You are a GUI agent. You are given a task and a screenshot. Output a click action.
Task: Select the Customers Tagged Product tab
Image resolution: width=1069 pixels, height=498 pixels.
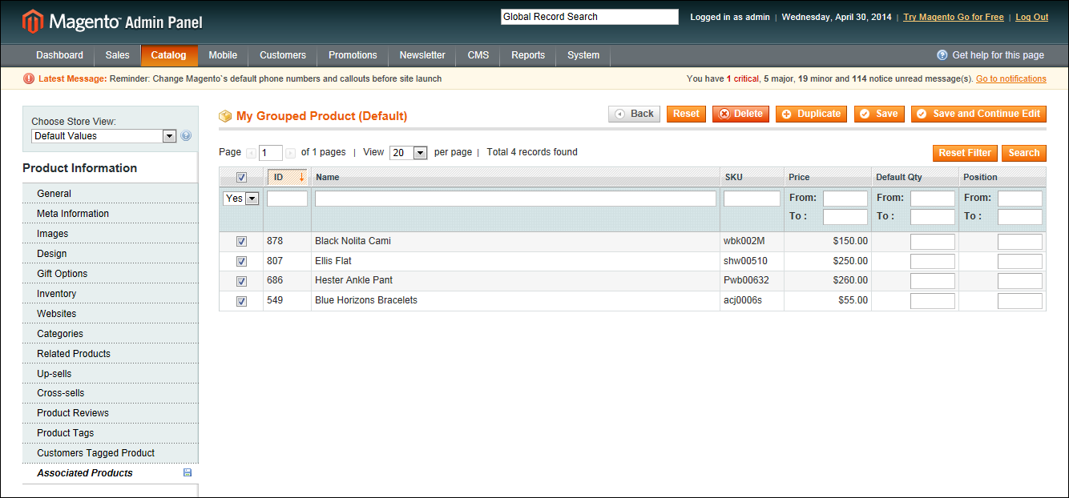point(111,453)
